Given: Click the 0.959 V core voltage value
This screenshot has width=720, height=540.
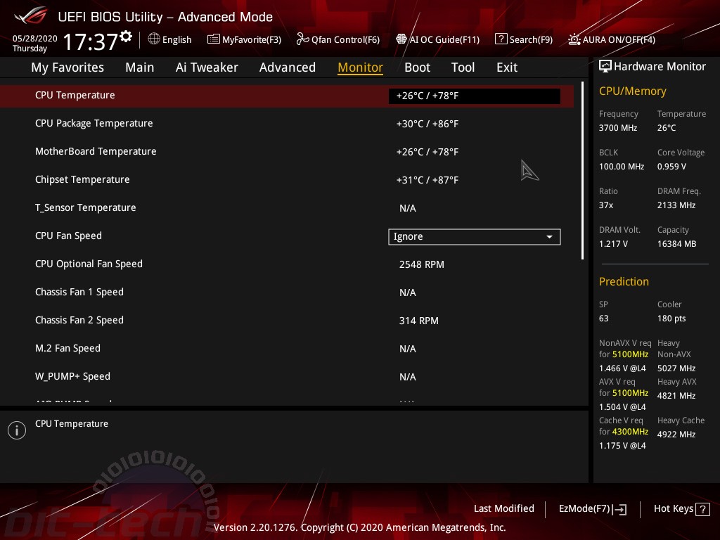Looking at the screenshot, I should (671, 166).
